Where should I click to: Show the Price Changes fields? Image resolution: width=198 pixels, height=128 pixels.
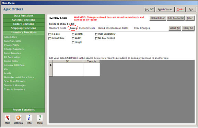pyautogui.click(x=142, y=28)
